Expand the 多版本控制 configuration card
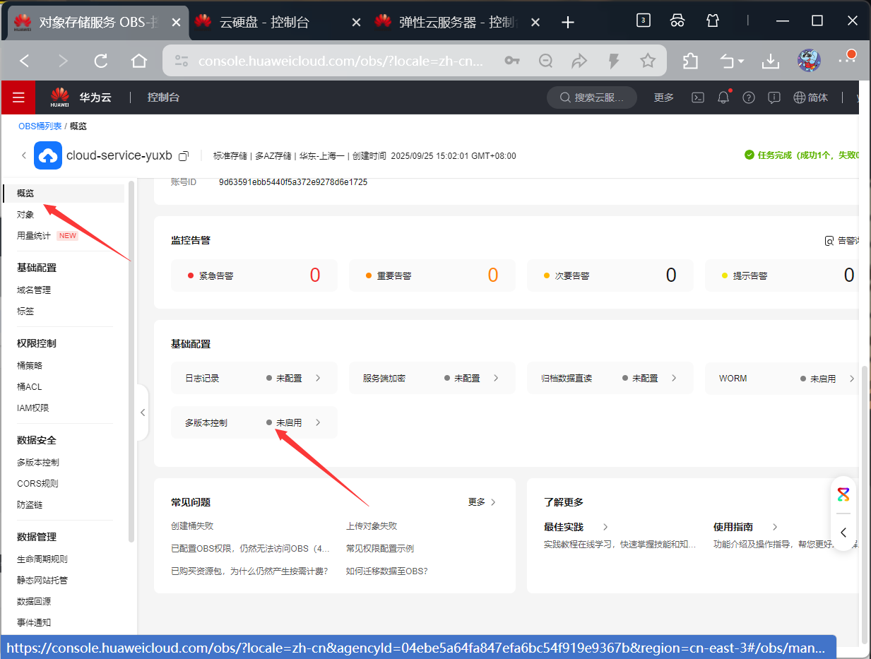The image size is (871, 659). [254, 422]
